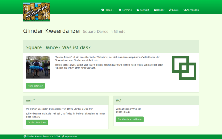Viewport: 222px width, 139px height.
Task: Open the Impressum link in the footer
Action: (x=71, y=136)
